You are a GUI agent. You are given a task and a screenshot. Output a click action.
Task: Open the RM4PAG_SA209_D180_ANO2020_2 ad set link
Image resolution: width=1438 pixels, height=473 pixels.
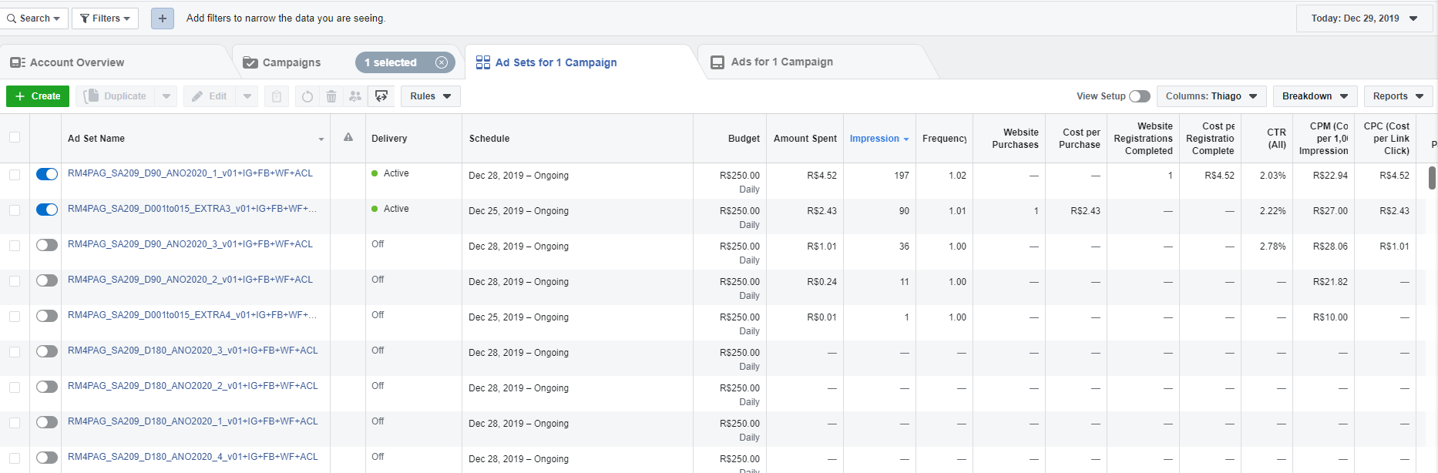click(193, 386)
